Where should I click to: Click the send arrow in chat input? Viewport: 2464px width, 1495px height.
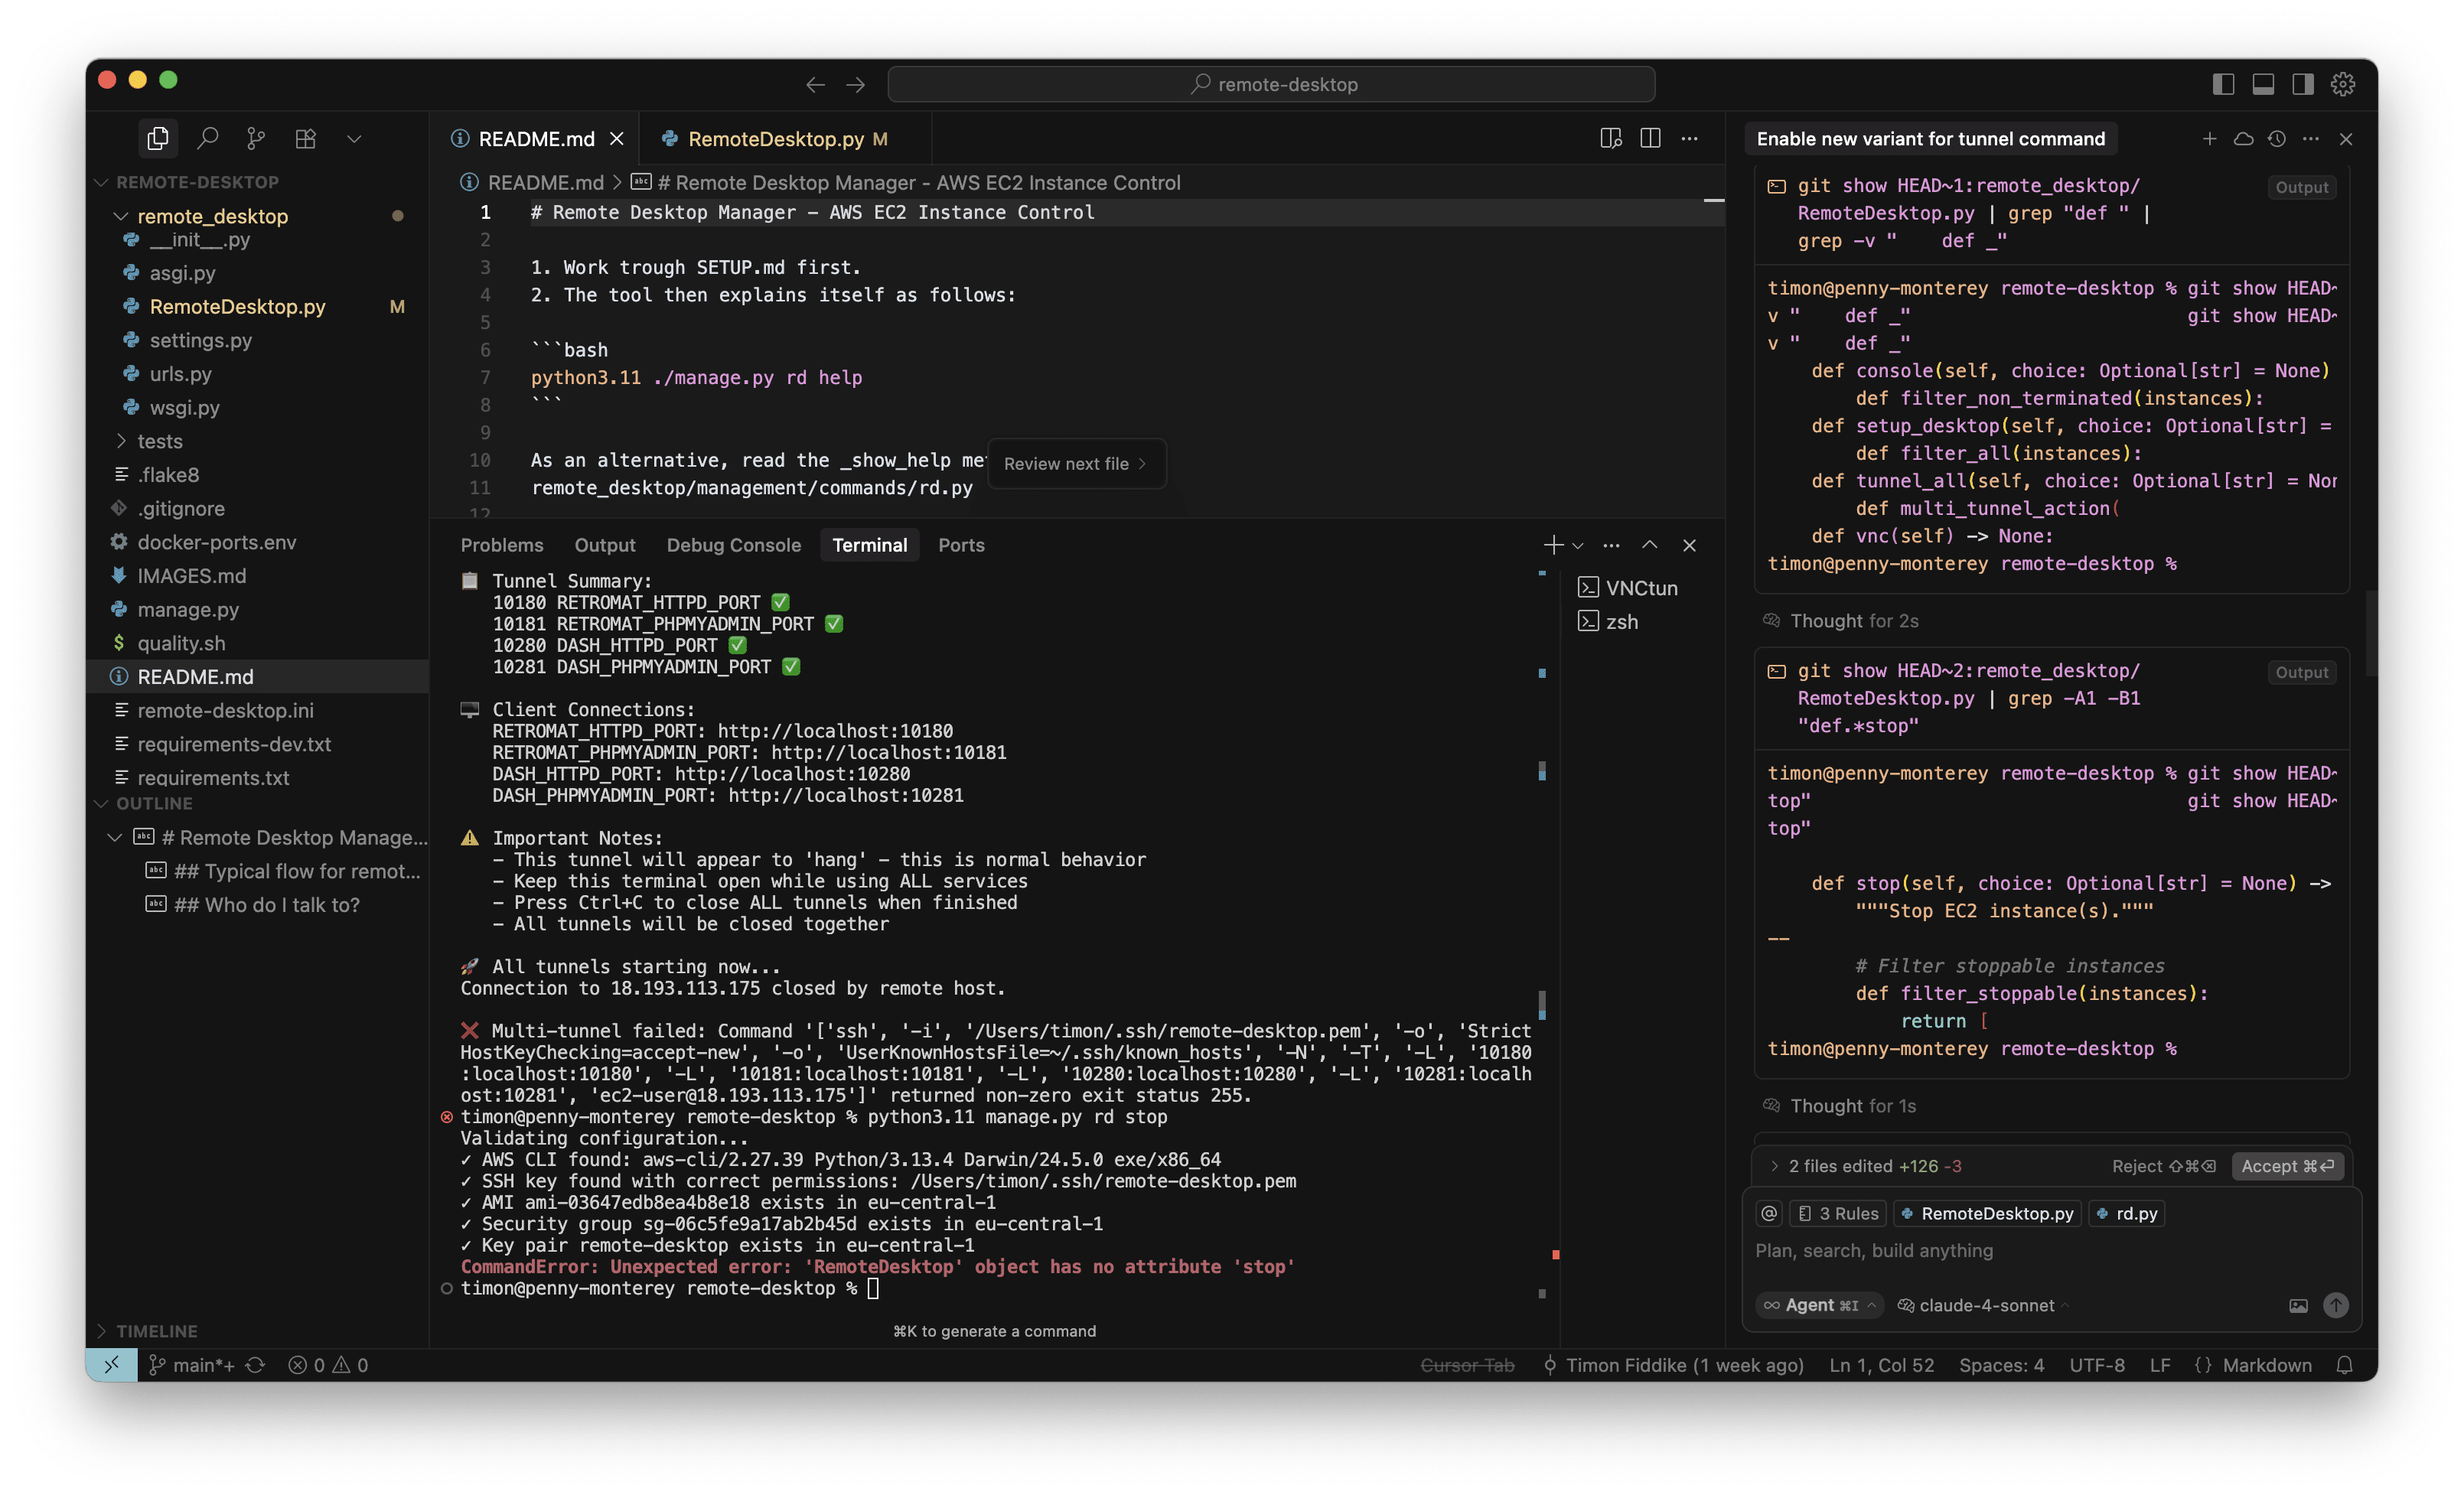(x=2335, y=1305)
